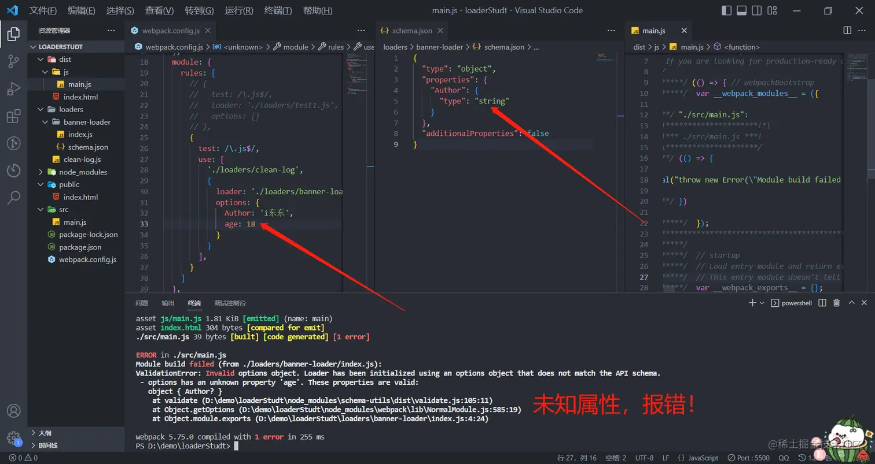This screenshot has height=464, width=875.
Task: Click the Port : 5500 live server button
Action: coord(749,458)
